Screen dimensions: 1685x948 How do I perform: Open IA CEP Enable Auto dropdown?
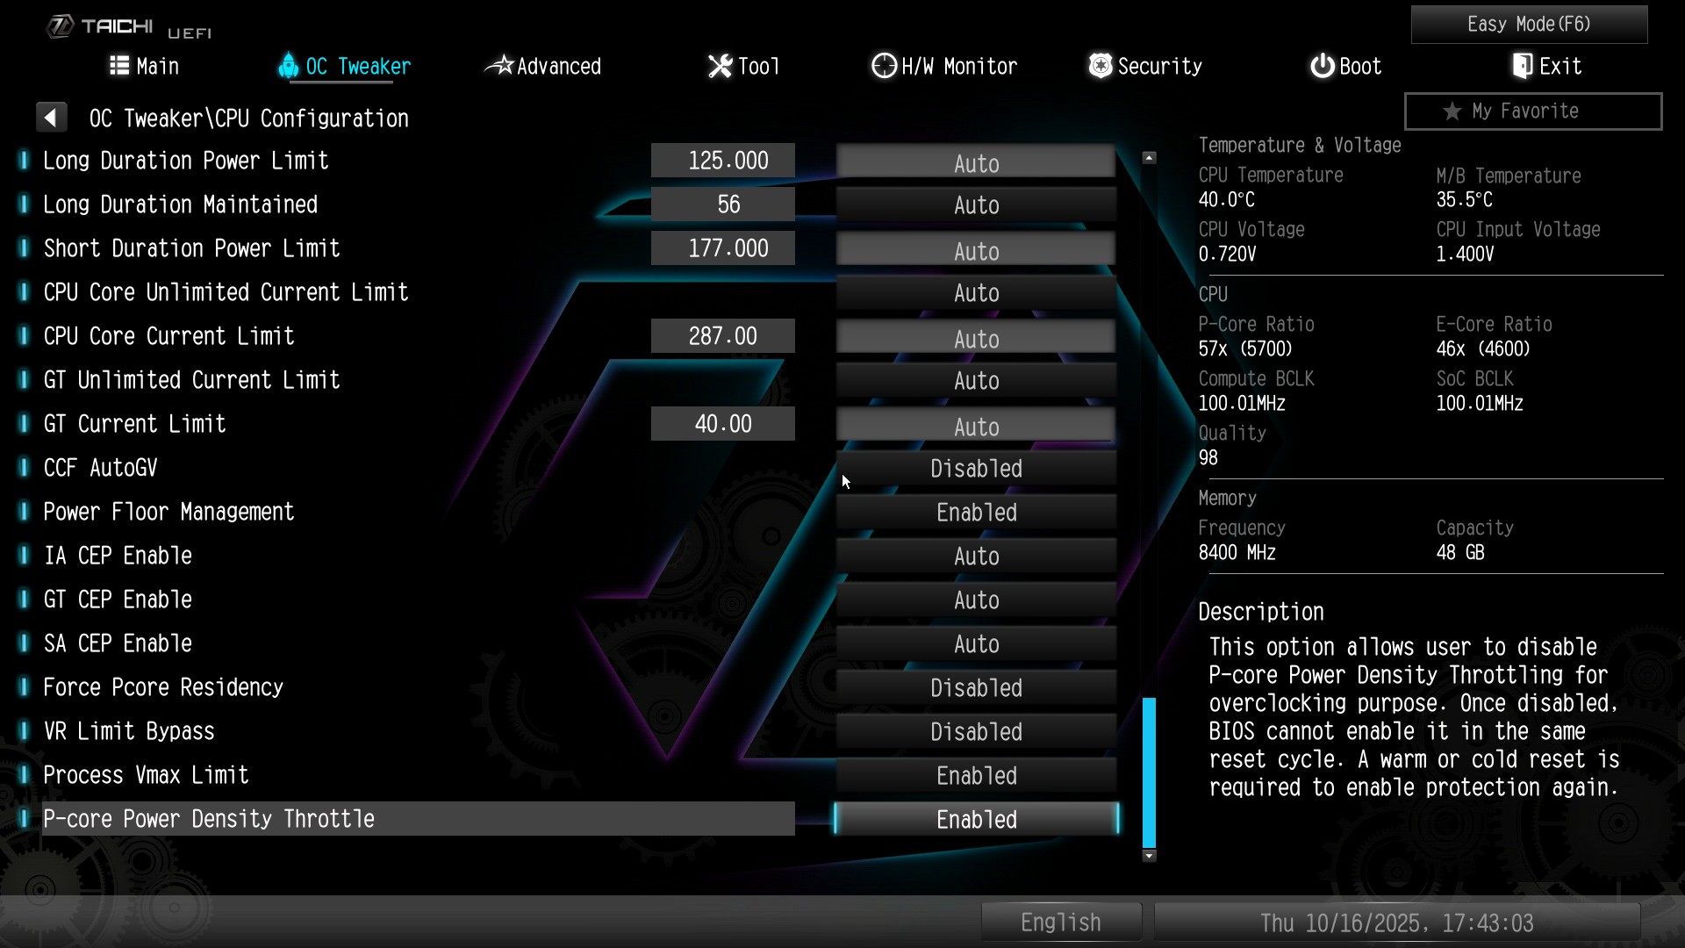(x=976, y=557)
